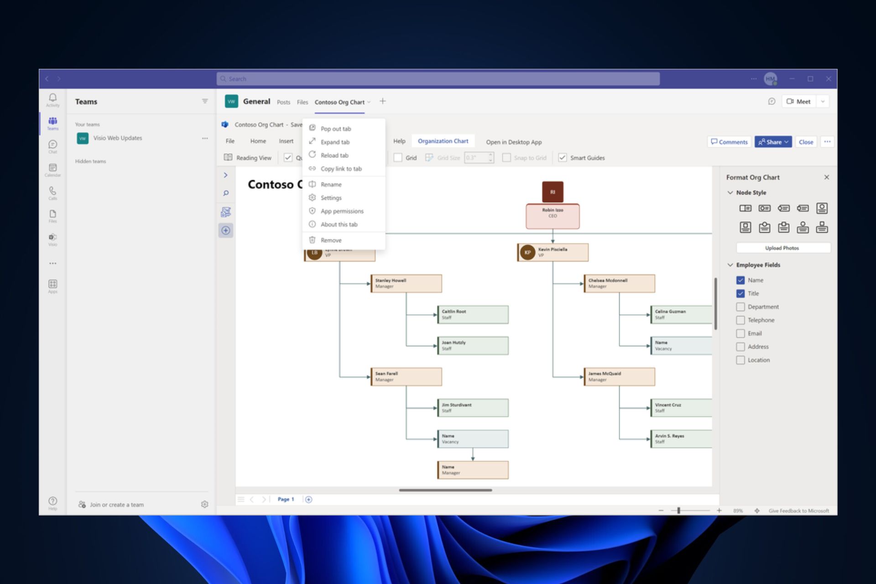Click the Teams search box
Viewport: 876px width, 584px height.
point(438,79)
